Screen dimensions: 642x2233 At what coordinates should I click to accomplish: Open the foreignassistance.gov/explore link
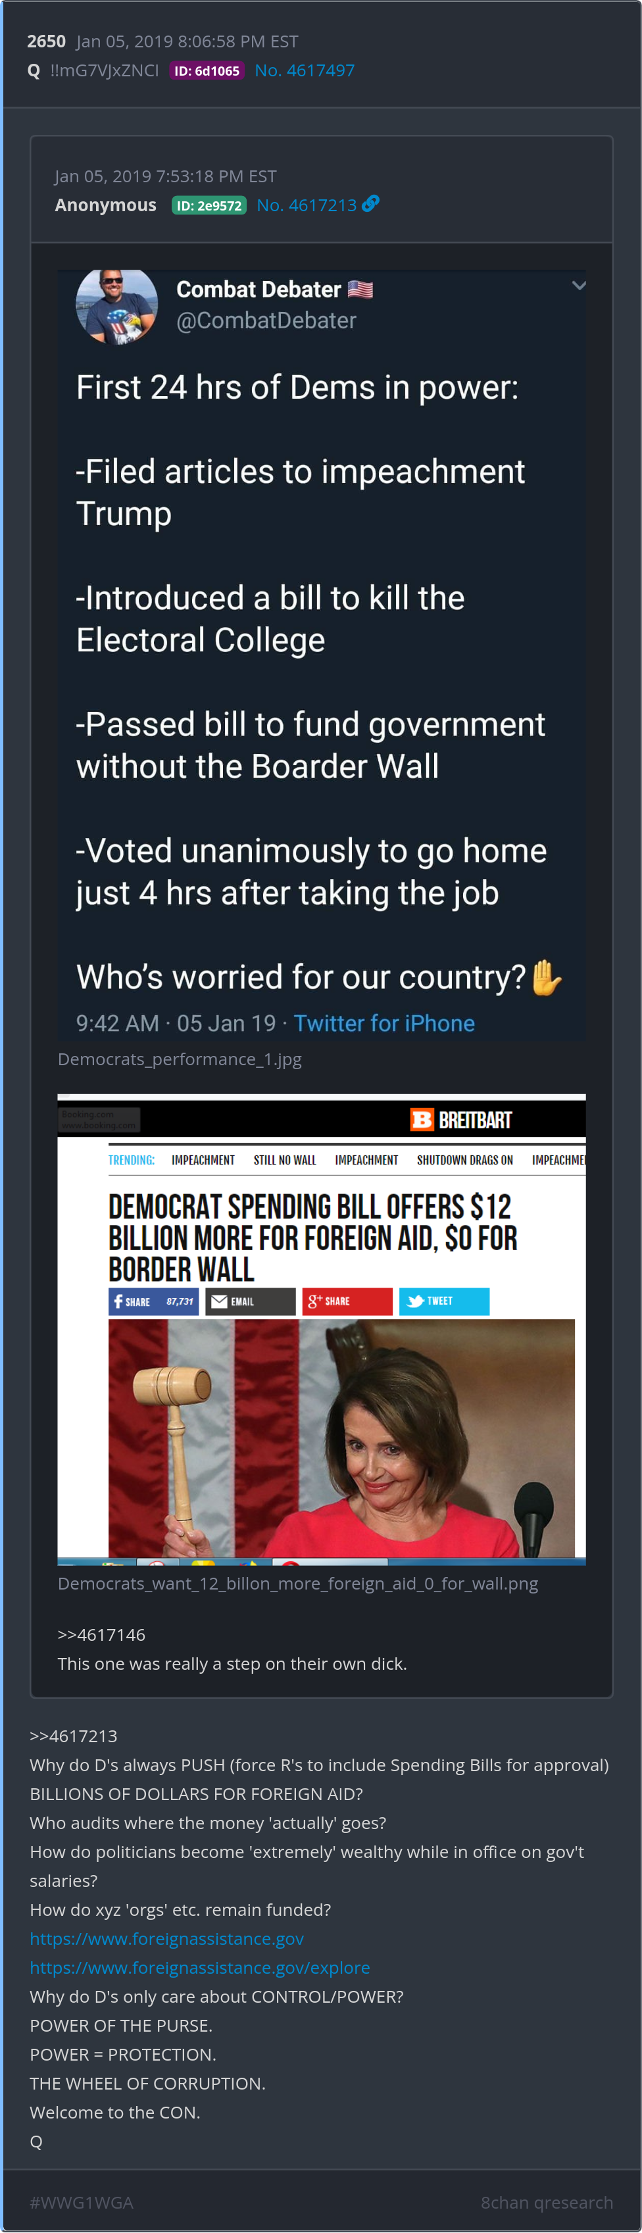point(199,1968)
